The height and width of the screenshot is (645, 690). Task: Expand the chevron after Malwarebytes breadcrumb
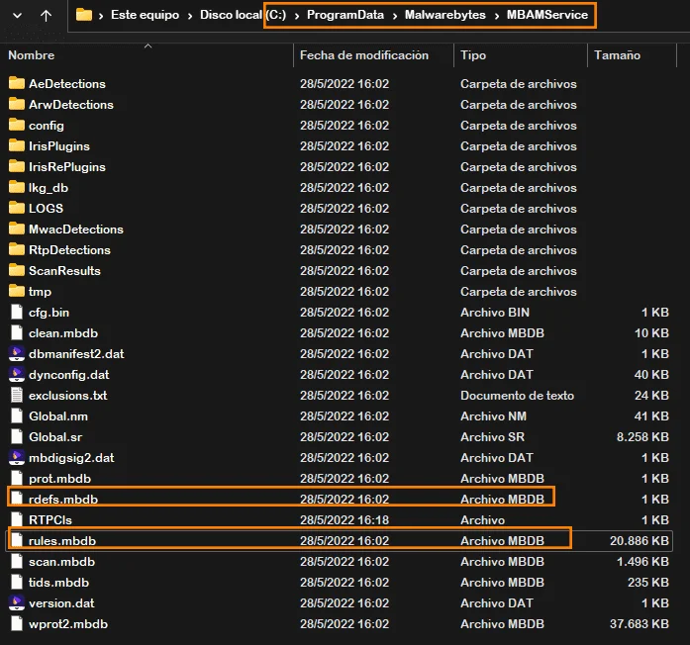point(496,16)
